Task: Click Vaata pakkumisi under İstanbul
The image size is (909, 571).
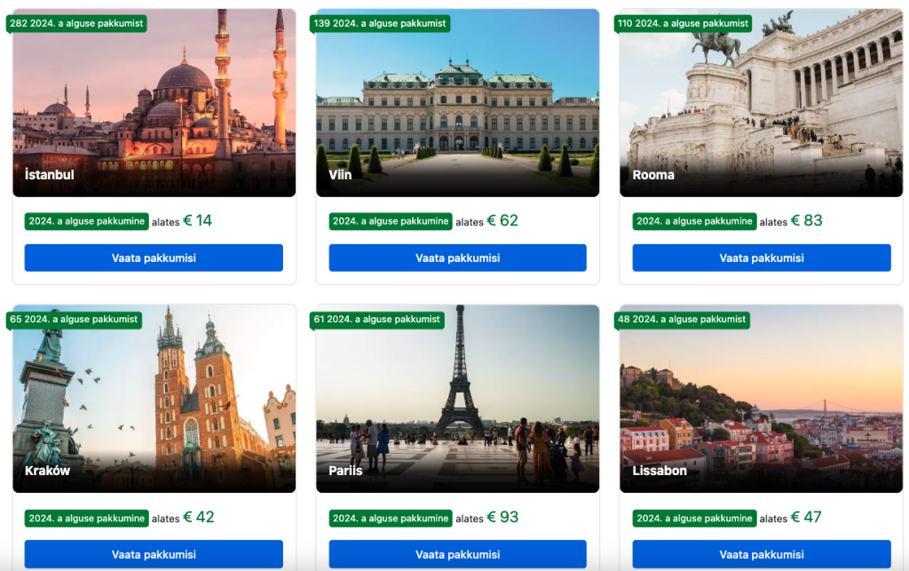Action: pos(154,258)
